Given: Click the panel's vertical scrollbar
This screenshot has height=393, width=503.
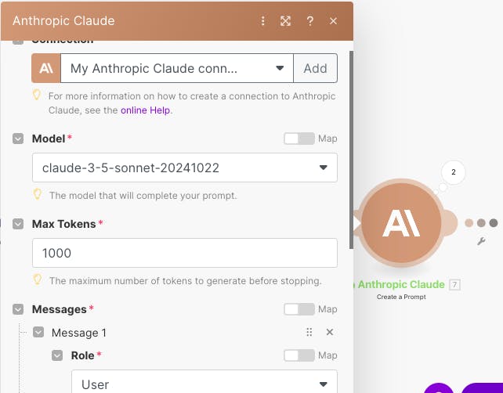Looking at the screenshot, I should [352, 150].
